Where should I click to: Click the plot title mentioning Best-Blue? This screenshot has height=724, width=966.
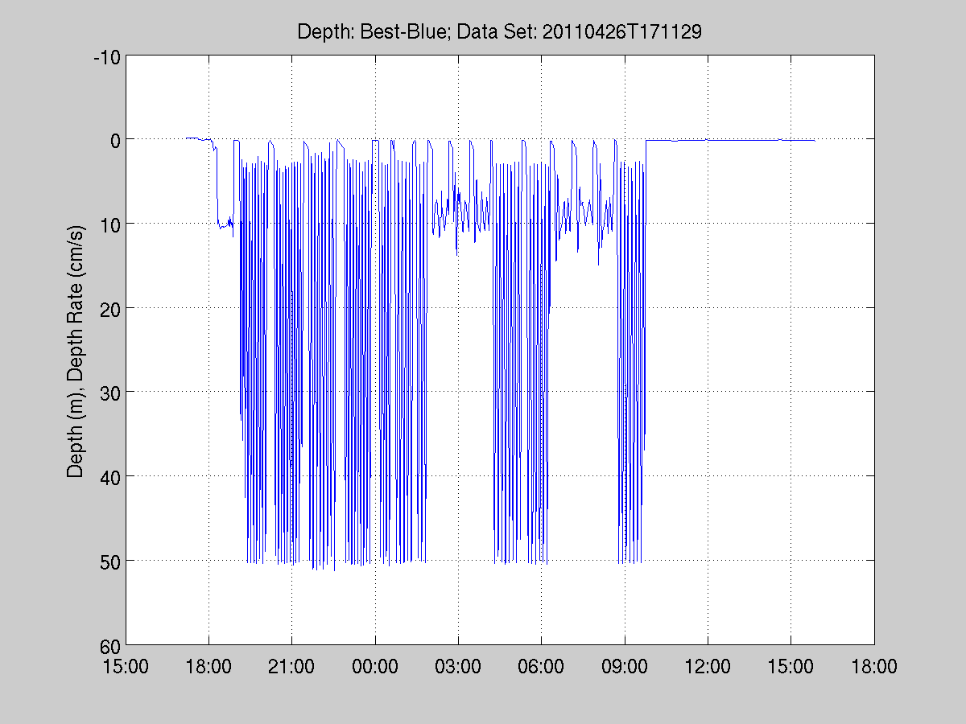click(500, 32)
